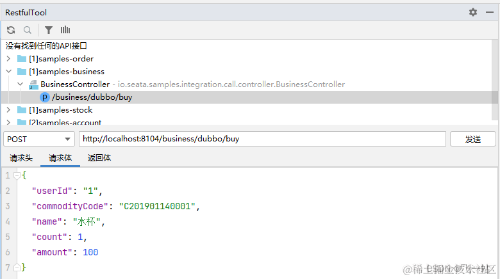Click the bar-chart toolbar icon
Screen dimensions: 500x279
pos(65,30)
